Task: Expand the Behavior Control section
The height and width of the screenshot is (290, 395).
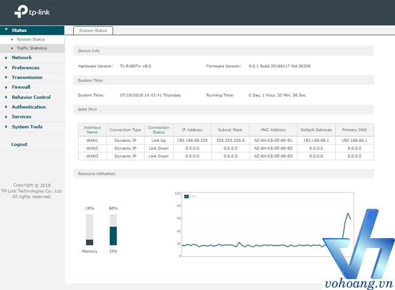Action: coord(30,97)
